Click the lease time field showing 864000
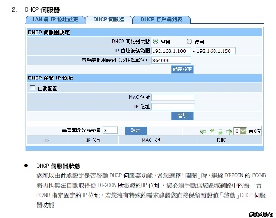276x218 pixels. pos(171,61)
